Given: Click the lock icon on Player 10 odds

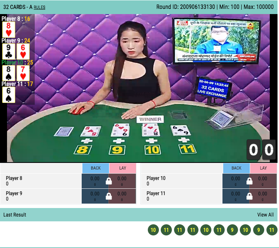Looking at the screenshot, I should pyautogui.click(x=249, y=181).
